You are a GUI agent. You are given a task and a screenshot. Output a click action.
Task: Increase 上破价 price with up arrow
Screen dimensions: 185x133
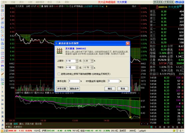[x=77, y=60]
